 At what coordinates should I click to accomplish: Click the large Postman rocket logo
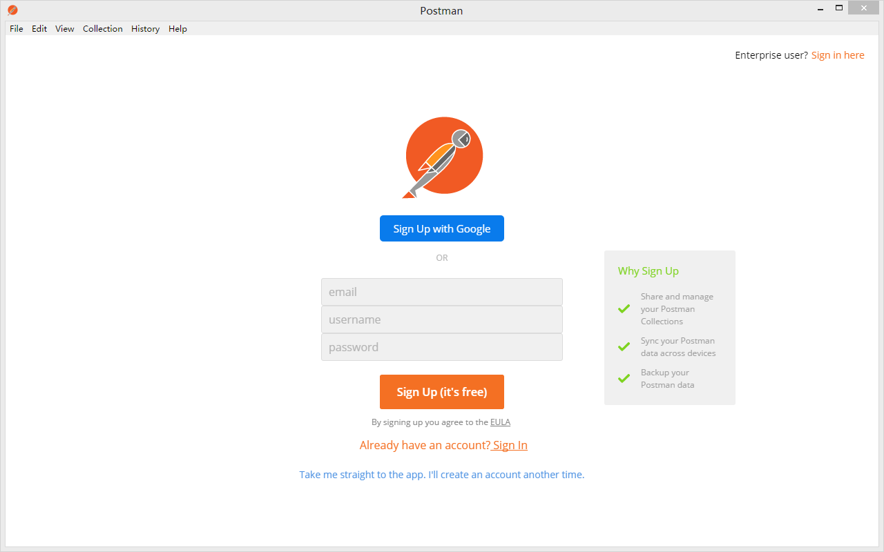point(442,157)
